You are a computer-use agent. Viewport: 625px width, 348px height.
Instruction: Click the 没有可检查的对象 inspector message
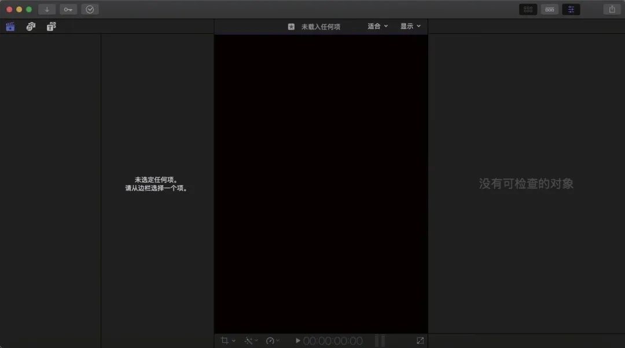[x=526, y=184]
